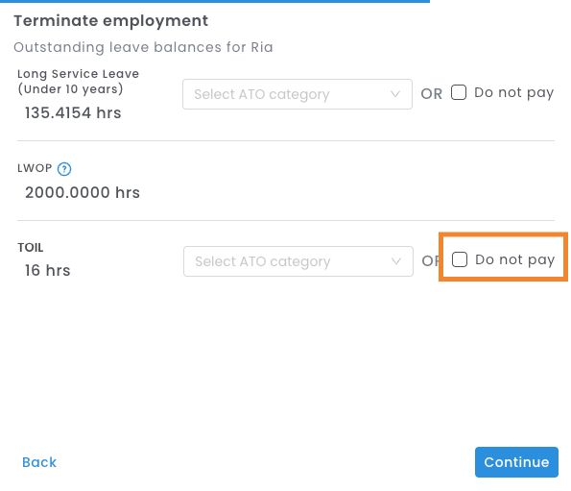Click the 16 hrs TOIL balance
This screenshot has width=571, height=491.
click(x=47, y=270)
